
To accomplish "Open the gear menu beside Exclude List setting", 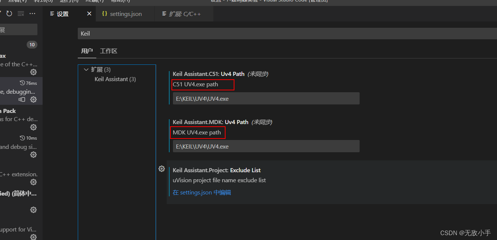I will click(161, 169).
